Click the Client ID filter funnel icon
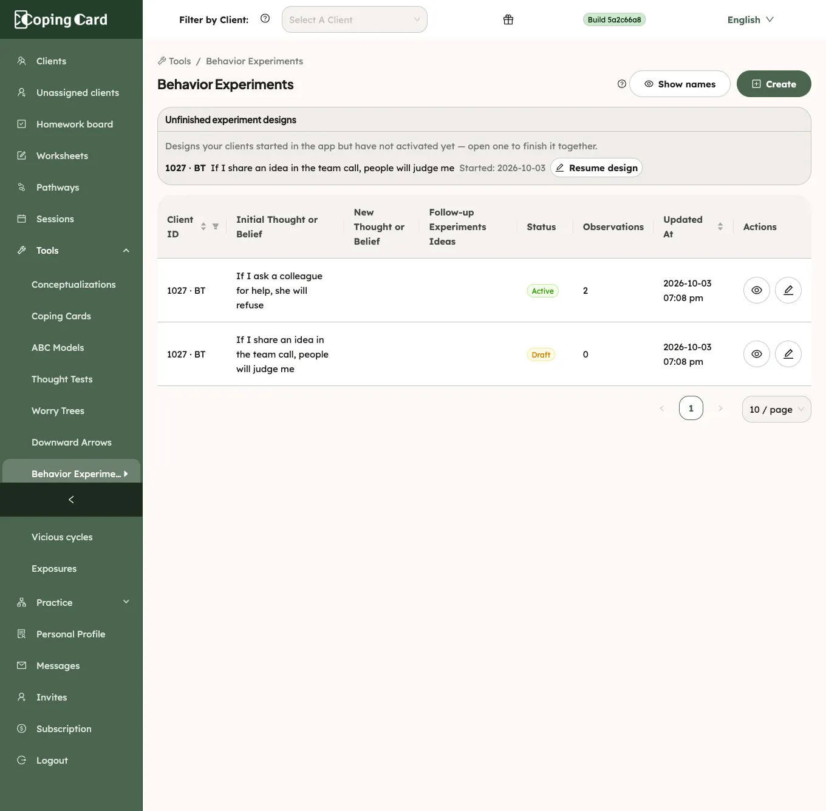The image size is (826, 811). click(215, 226)
